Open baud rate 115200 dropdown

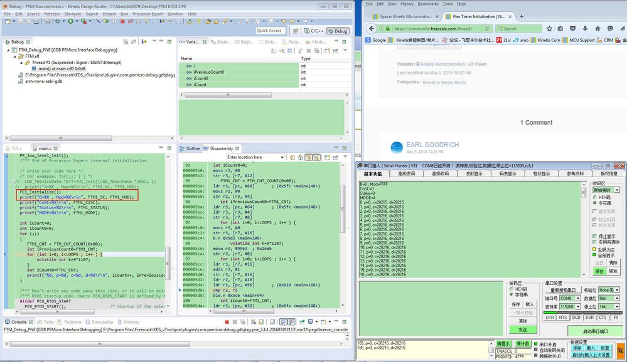578,306
